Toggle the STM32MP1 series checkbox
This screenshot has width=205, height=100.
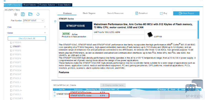11,99
